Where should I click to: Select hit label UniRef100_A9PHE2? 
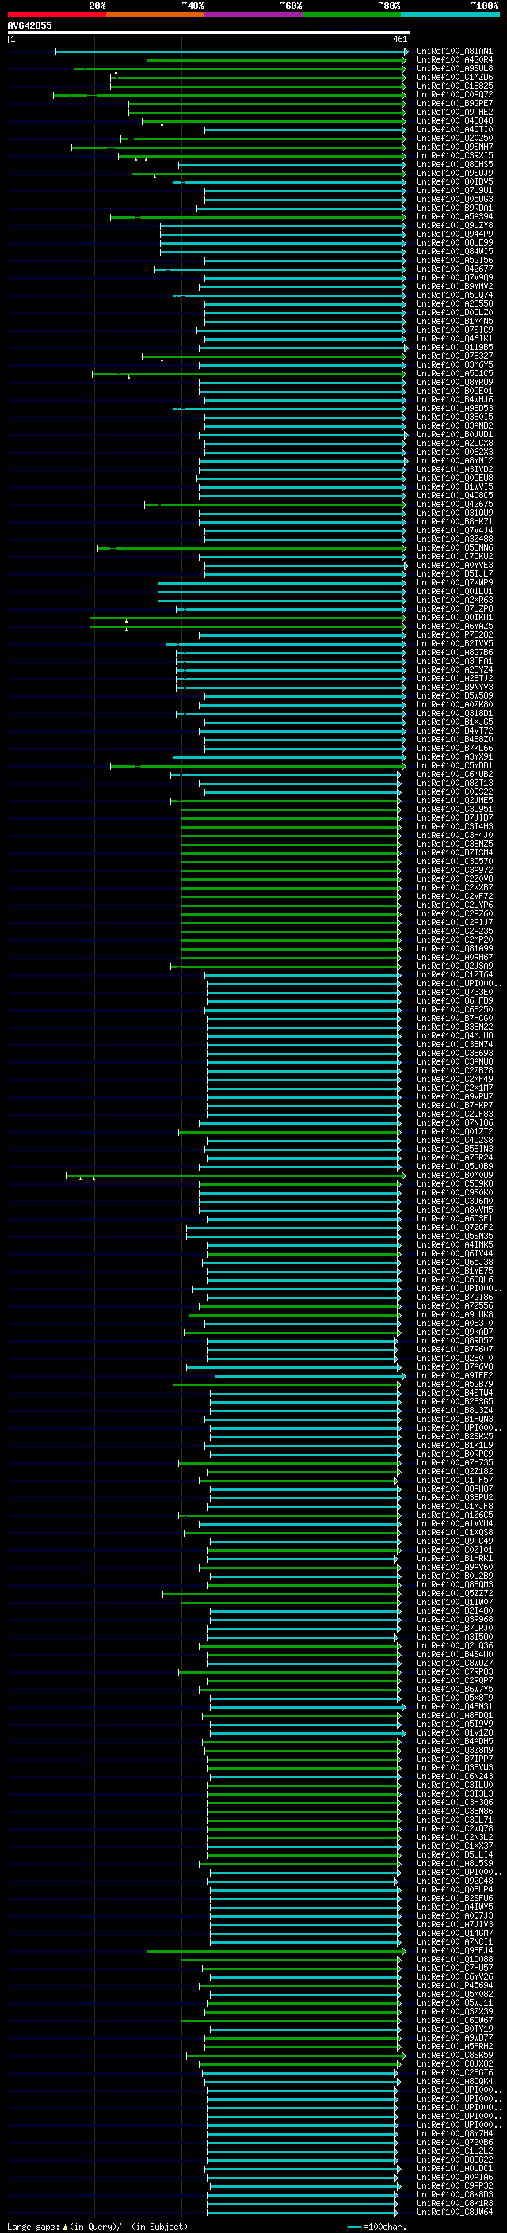point(454,112)
